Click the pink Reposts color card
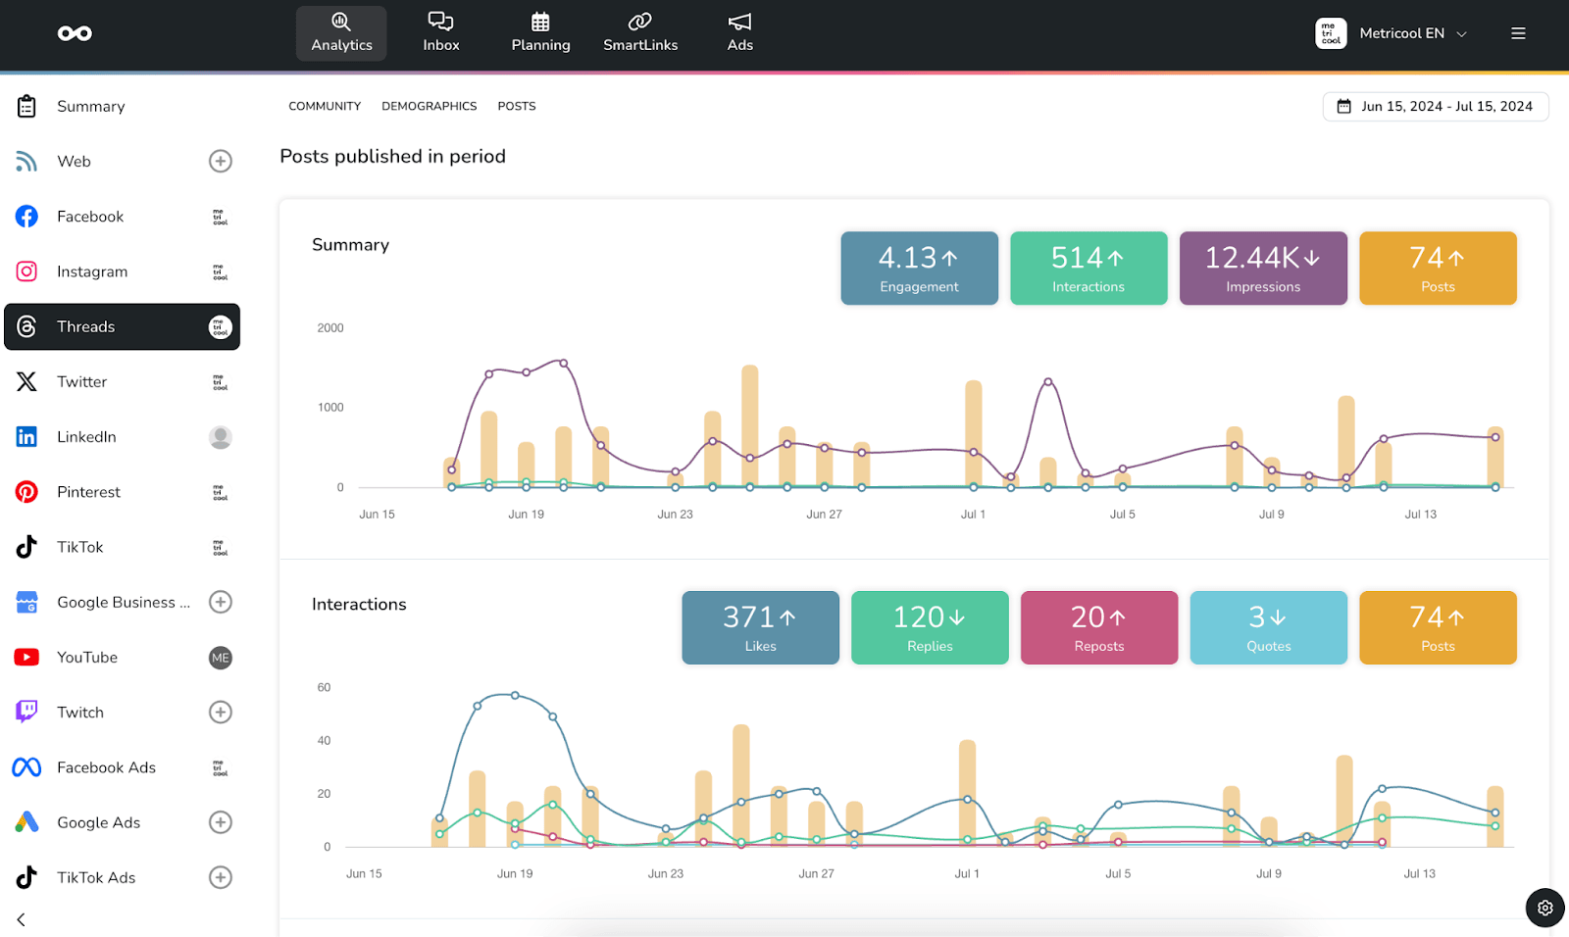Screen dimensions: 1569x937 click(1098, 627)
